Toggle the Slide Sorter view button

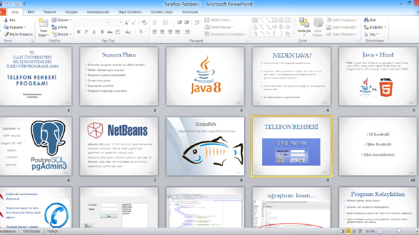pos(348,231)
